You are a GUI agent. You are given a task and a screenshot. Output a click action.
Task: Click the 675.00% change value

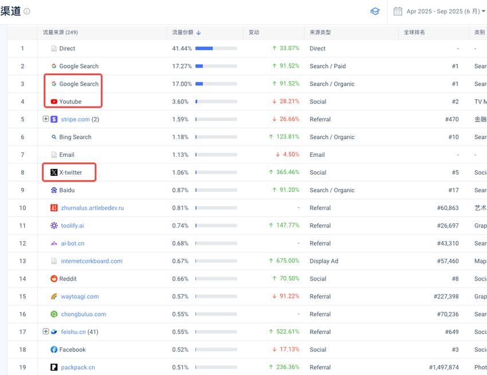tap(288, 260)
